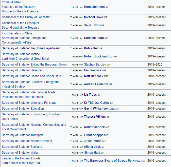
Task: Open Secretary of State for Justice link
Action: pos(21,54)
